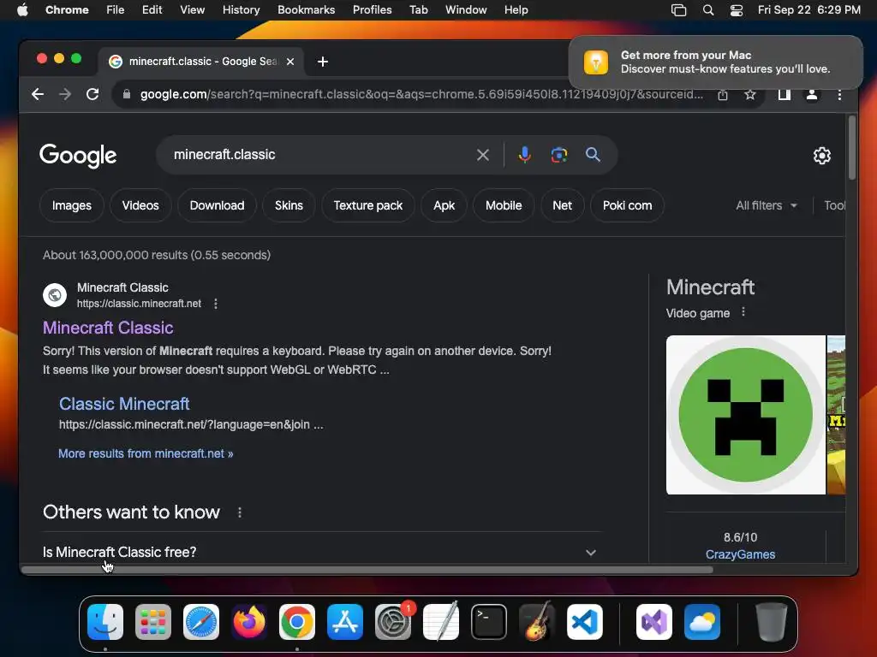
Task: Click the address bar URL
Action: pos(421,94)
